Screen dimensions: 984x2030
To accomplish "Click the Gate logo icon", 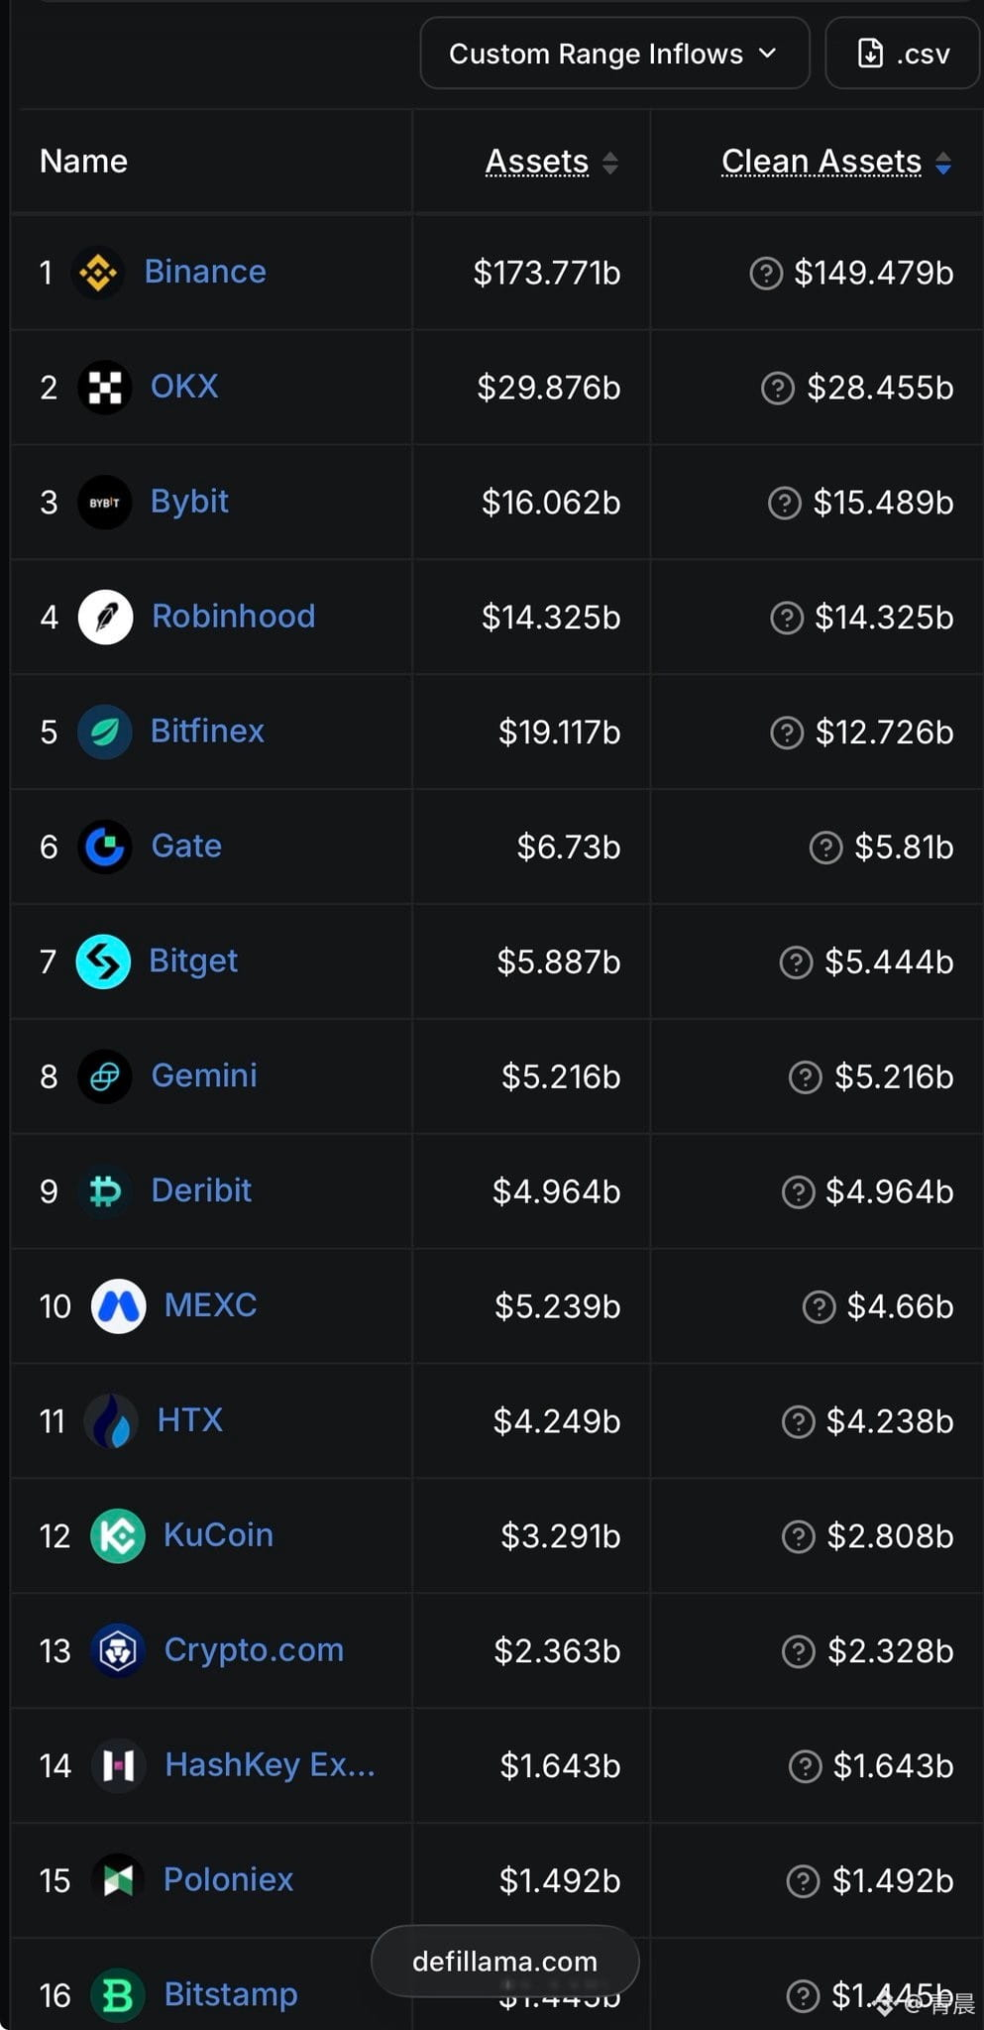I will (x=105, y=847).
